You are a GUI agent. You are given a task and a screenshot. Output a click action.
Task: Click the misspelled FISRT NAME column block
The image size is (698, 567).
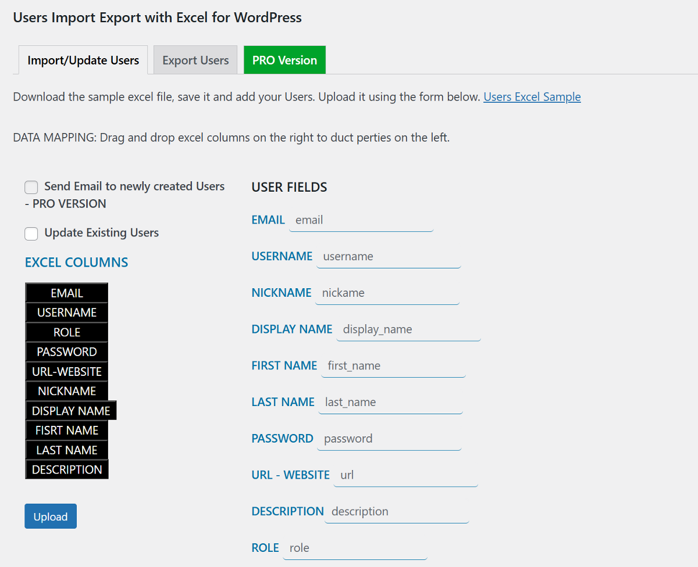(66, 430)
